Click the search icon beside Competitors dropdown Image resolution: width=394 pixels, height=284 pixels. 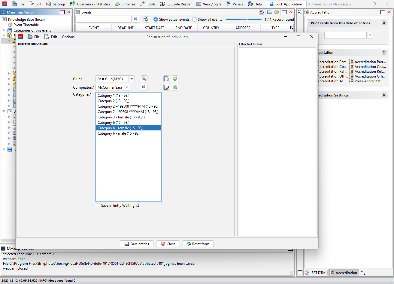pyautogui.click(x=144, y=87)
